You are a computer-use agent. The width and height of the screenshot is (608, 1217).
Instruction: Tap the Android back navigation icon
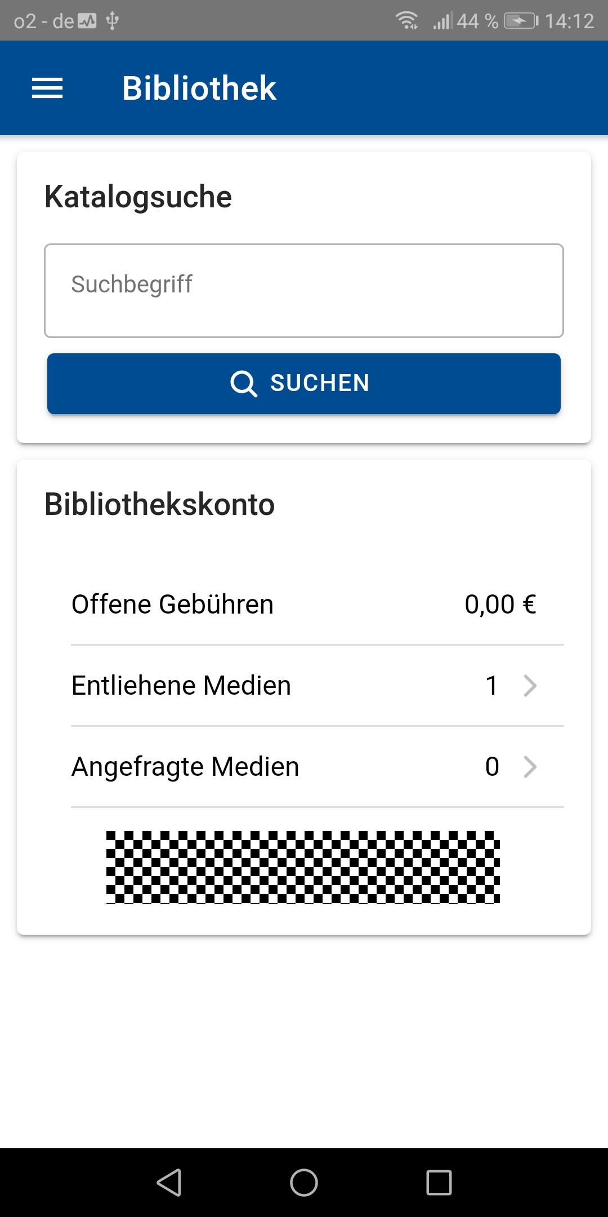coord(169,1182)
